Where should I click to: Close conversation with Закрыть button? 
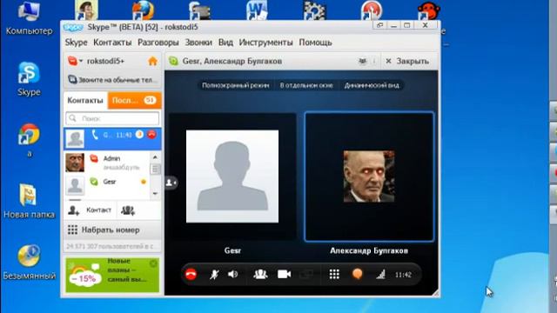407,61
